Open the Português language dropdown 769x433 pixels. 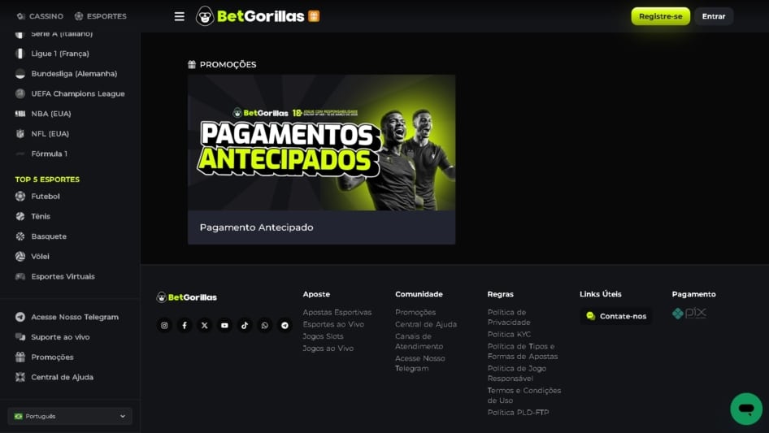[70, 416]
